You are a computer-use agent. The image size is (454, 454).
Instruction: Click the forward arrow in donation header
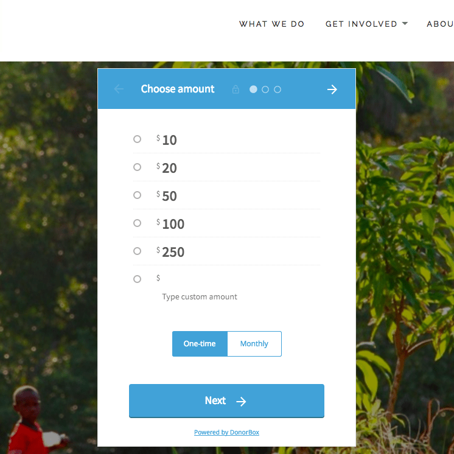tap(332, 89)
